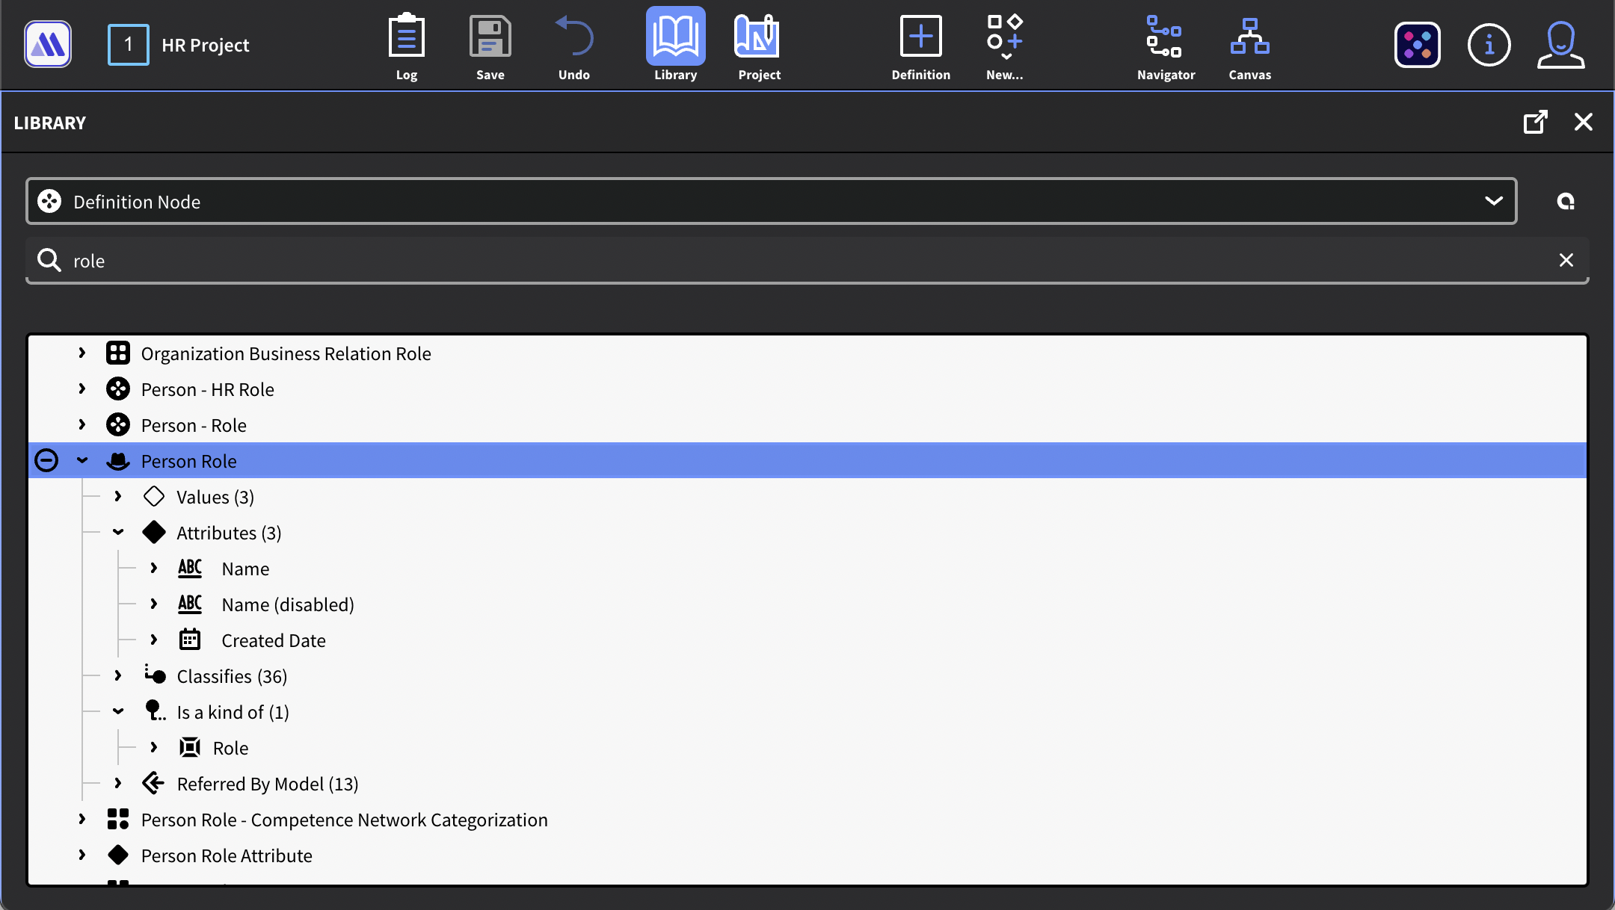Clear the role search text
1615x910 pixels.
(1566, 260)
